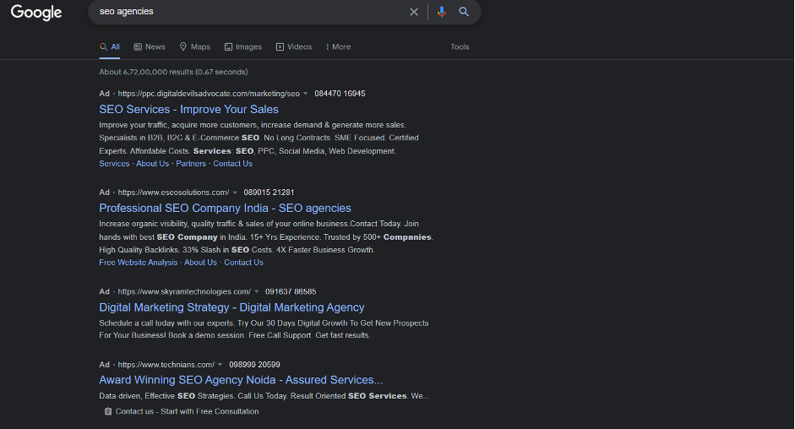The height and width of the screenshot is (429, 795).
Task: Click the ppc.digitaldevilsadvocate.com URL text
Action: tap(209, 94)
